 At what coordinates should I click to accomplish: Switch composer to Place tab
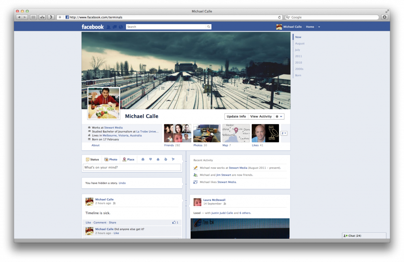point(128,159)
